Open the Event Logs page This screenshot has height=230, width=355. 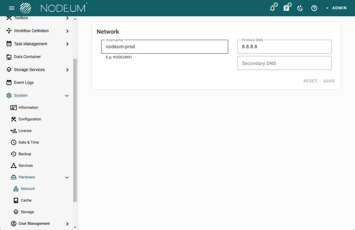click(x=24, y=83)
